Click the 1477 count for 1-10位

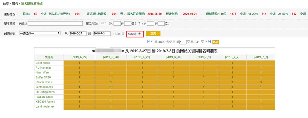click(233, 14)
